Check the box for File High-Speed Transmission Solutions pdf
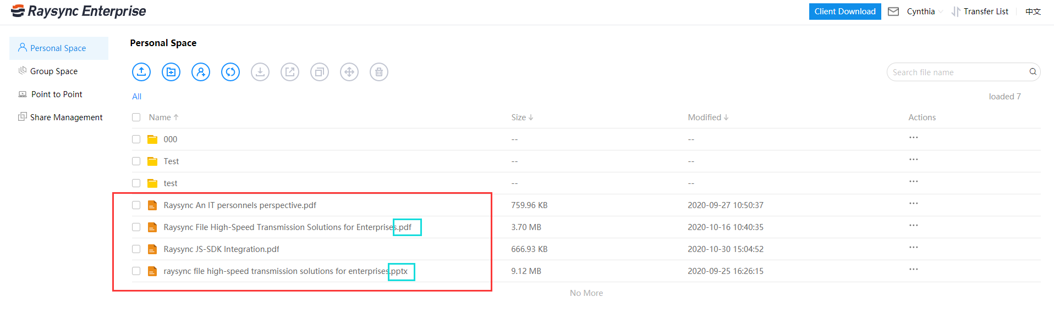Image resolution: width=1054 pixels, height=336 pixels. [x=136, y=227]
